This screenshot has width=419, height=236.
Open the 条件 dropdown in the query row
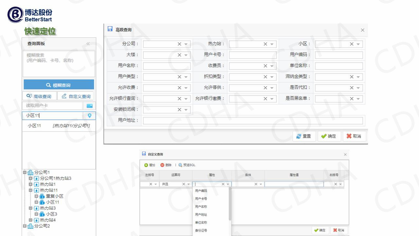pos(261,184)
